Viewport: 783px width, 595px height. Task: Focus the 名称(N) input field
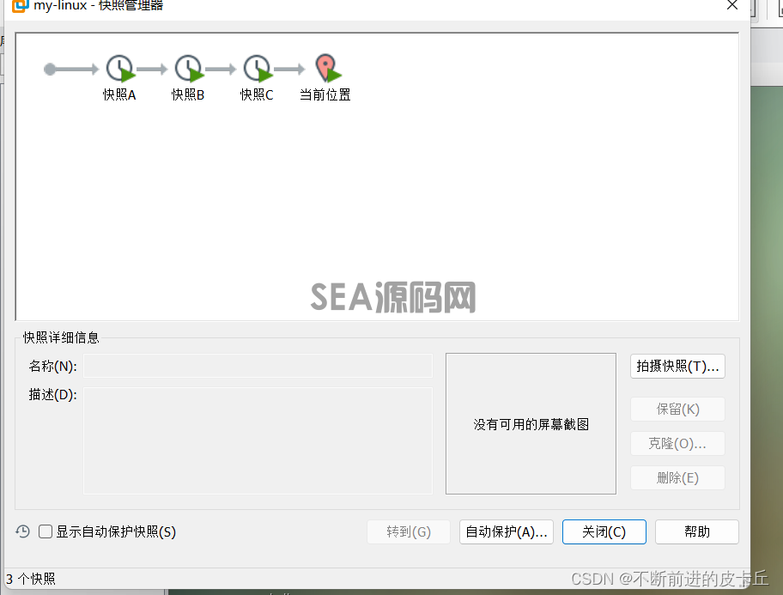point(258,366)
